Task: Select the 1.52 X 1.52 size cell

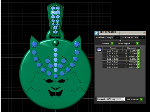Action: 112,59
